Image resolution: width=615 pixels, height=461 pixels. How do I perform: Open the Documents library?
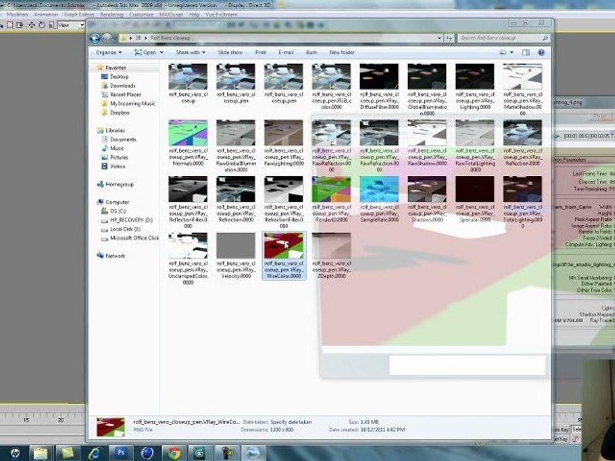[x=123, y=139]
